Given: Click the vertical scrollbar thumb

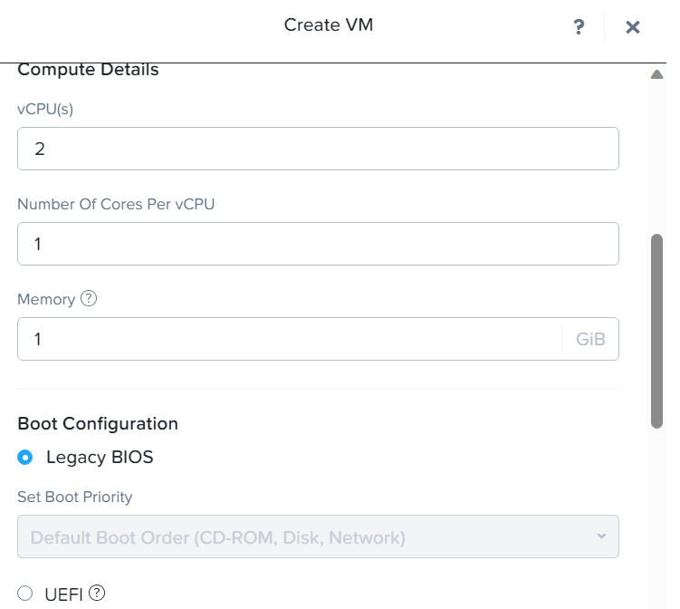Looking at the screenshot, I should 657,331.
